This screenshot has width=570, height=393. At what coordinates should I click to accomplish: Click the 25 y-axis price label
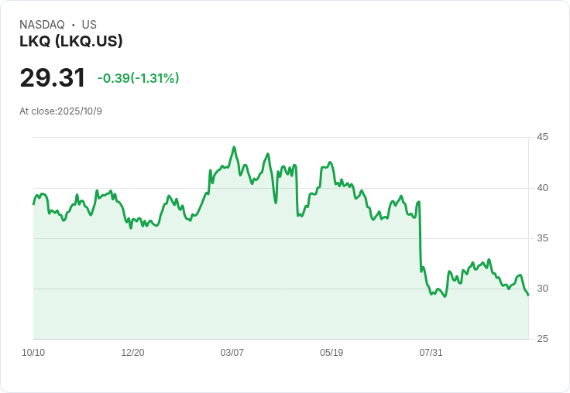pos(542,339)
